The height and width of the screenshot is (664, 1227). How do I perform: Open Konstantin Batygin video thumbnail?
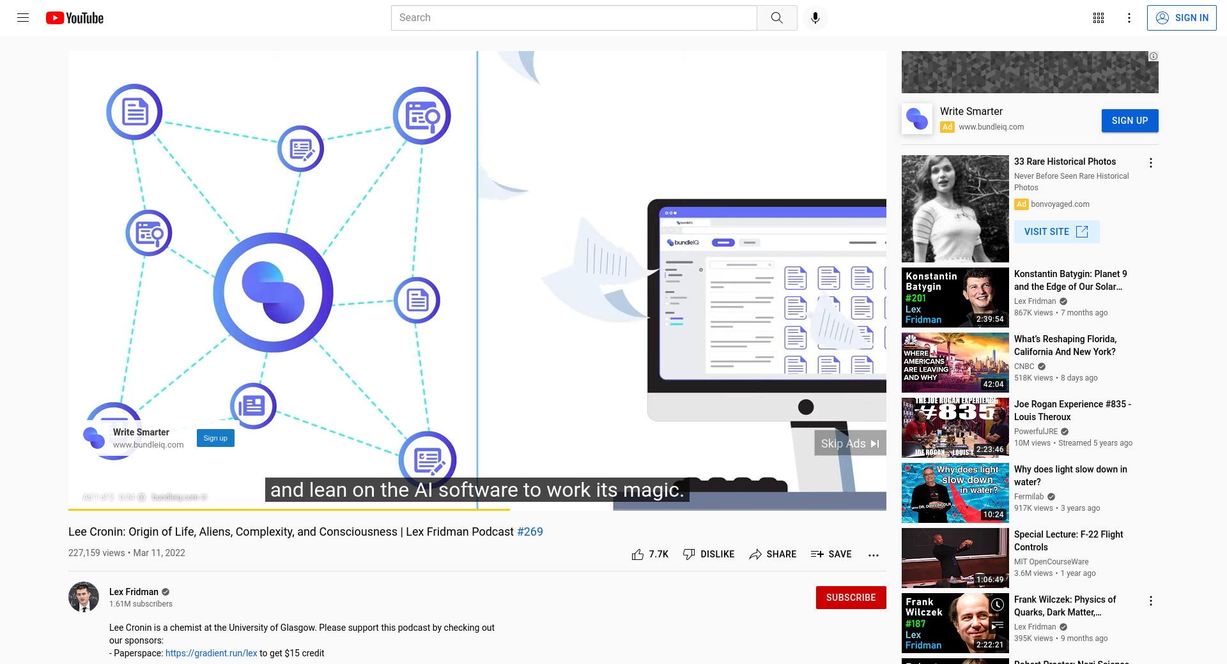pos(955,298)
